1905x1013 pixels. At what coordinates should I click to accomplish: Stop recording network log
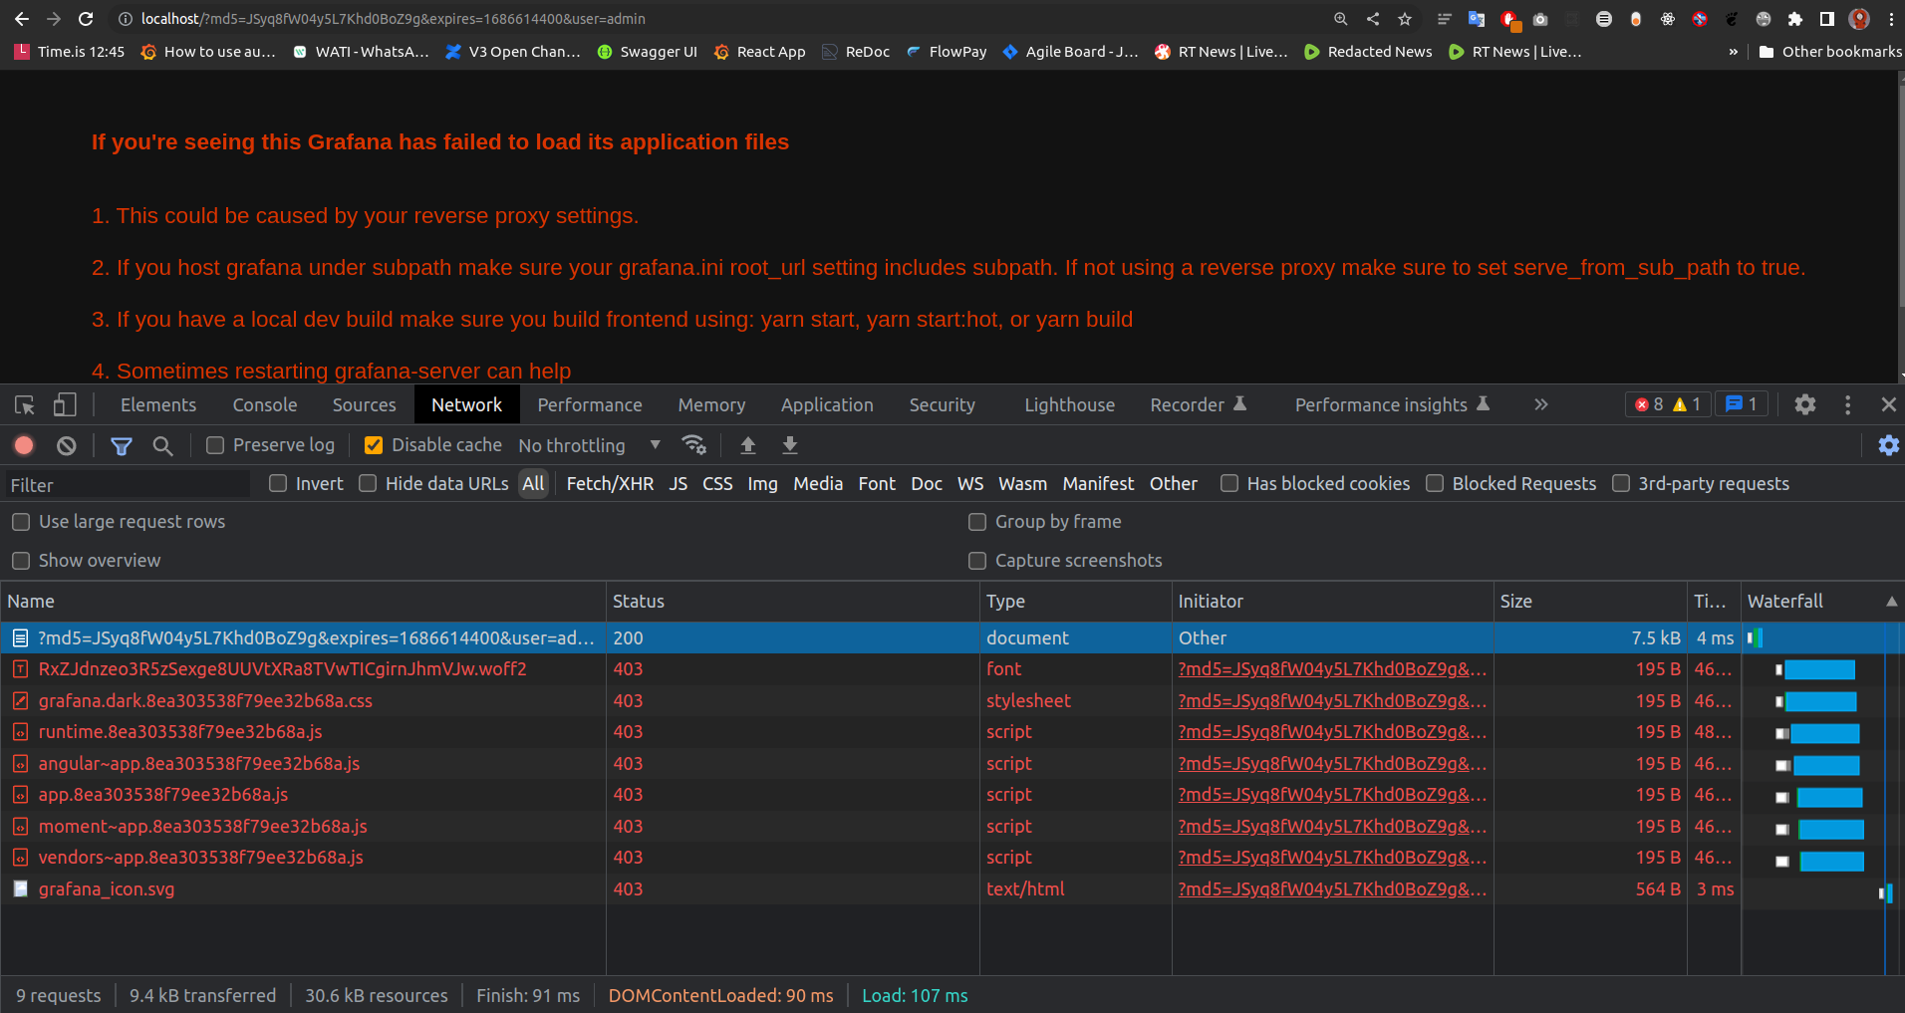tap(24, 445)
